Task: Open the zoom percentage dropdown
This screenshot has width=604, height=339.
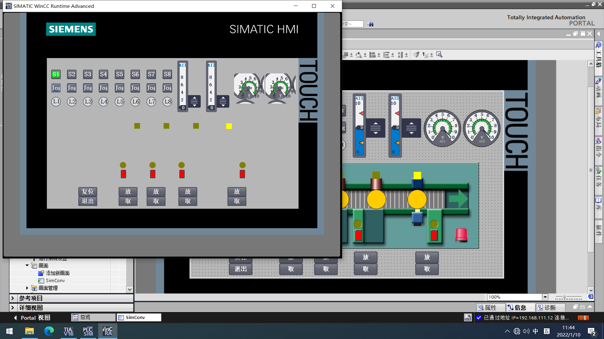Action: coord(545,297)
